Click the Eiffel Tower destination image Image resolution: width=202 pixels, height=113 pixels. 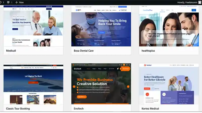click(16, 100)
